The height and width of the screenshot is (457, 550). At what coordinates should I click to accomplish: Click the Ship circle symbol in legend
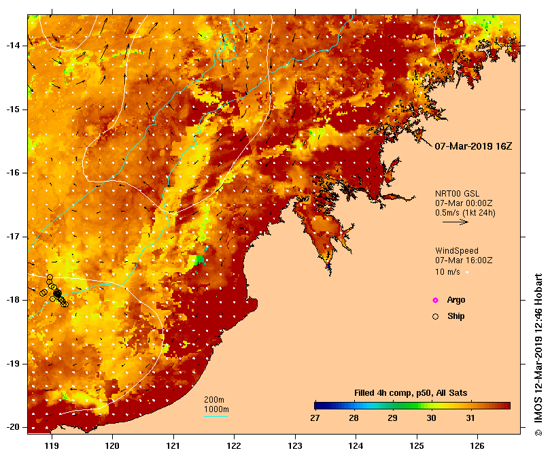click(x=435, y=317)
